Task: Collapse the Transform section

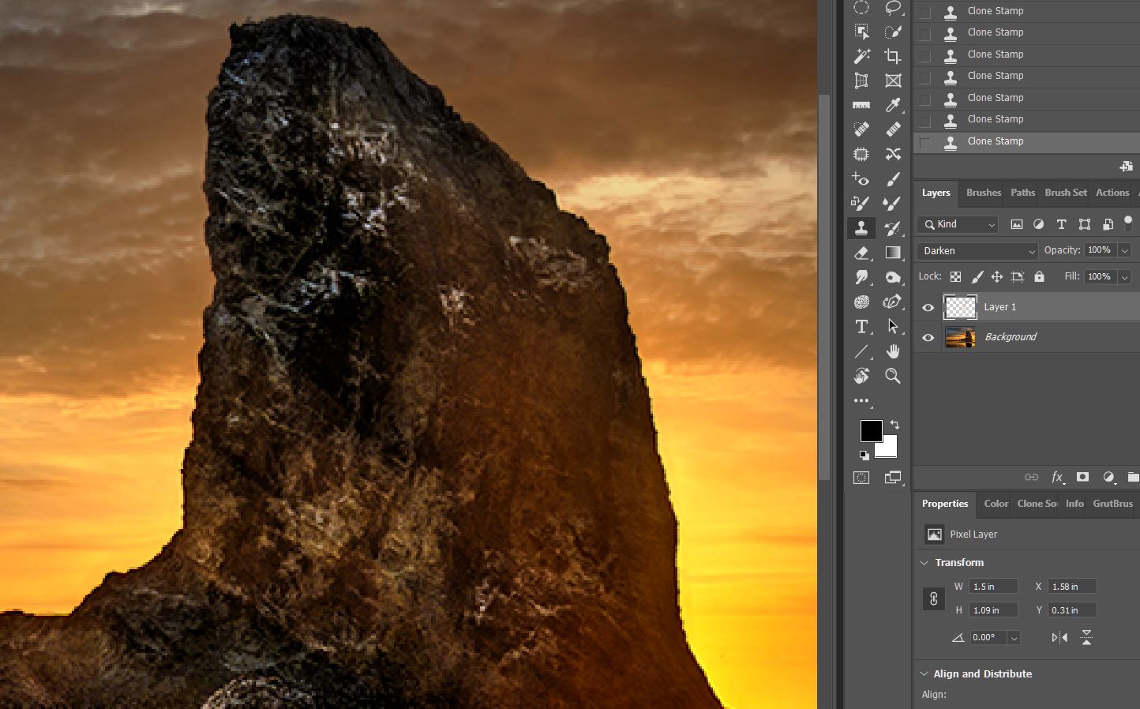Action: tap(924, 563)
